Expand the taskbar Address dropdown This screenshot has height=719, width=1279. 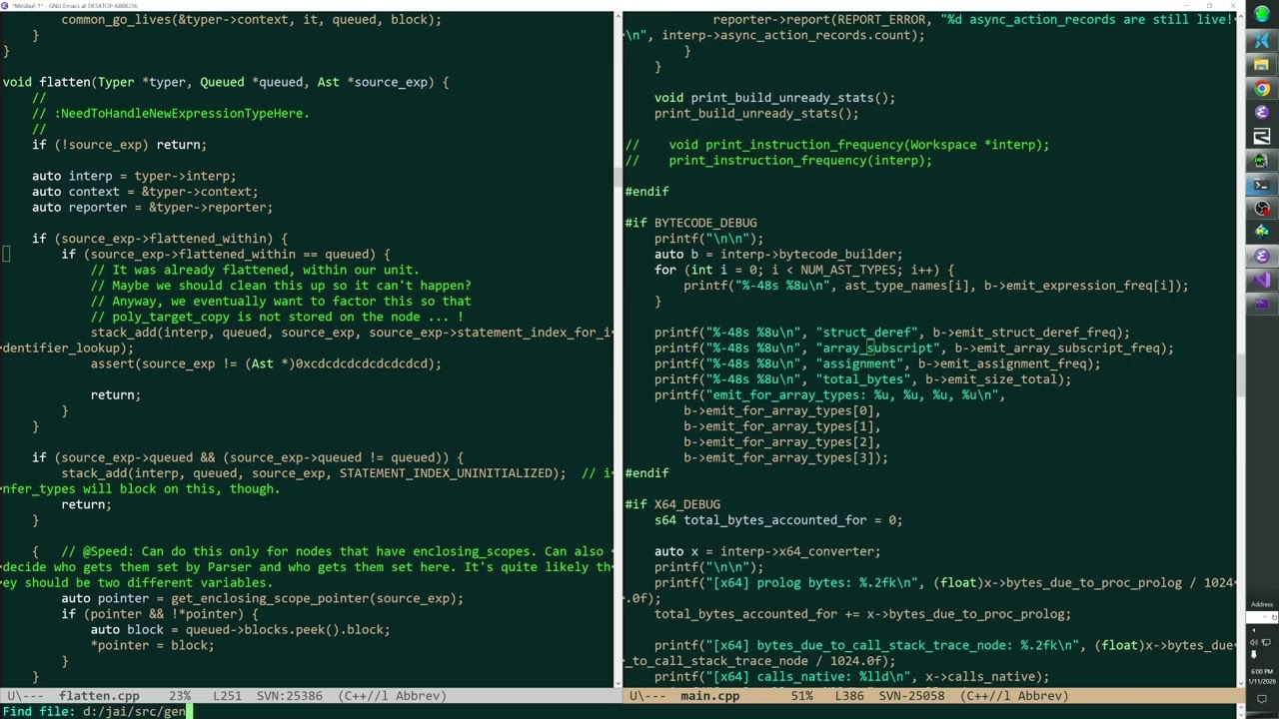coord(1265,617)
